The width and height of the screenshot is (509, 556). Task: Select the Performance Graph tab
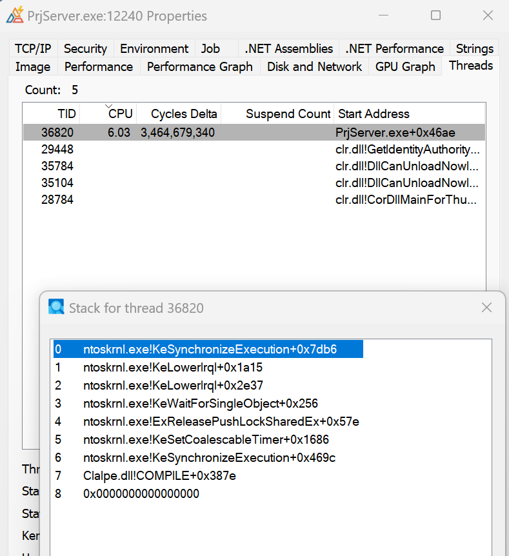click(x=199, y=66)
